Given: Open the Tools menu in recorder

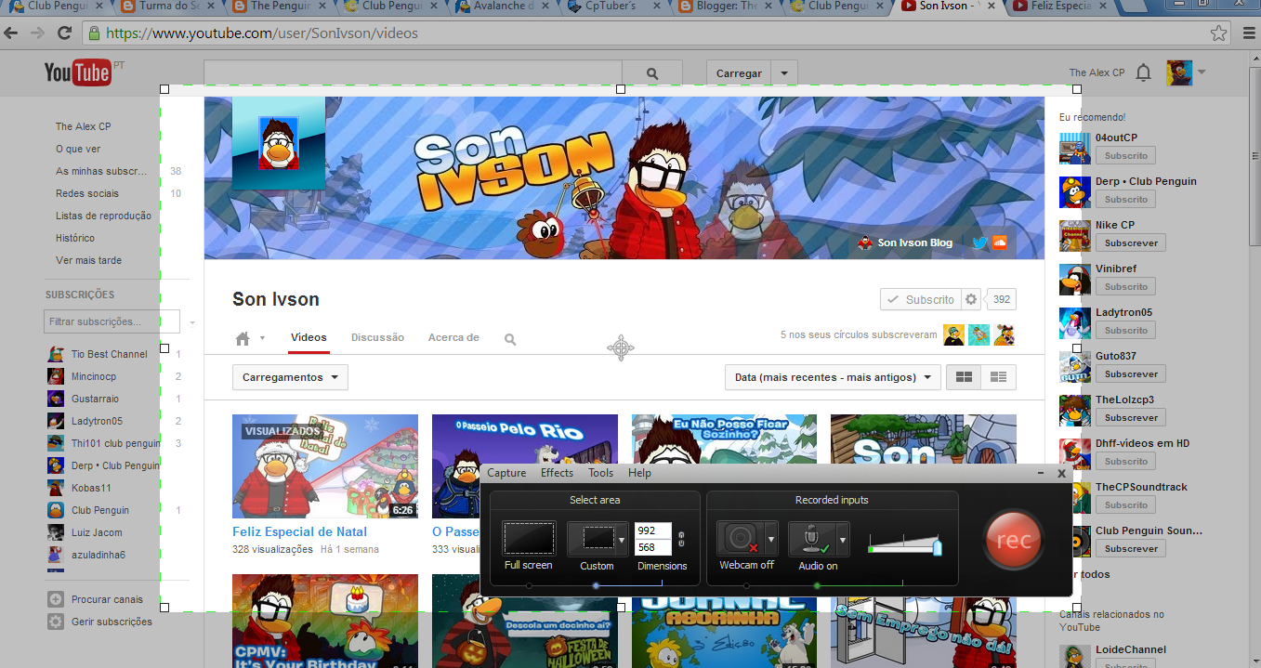Looking at the screenshot, I should 600,473.
